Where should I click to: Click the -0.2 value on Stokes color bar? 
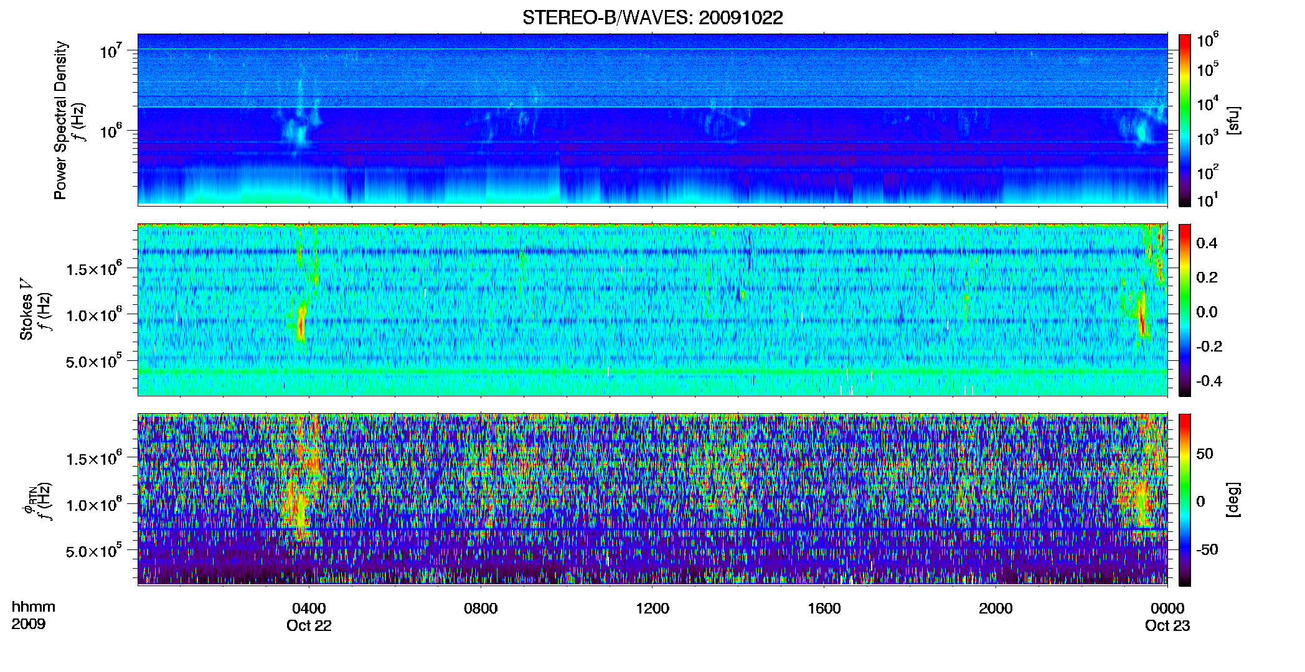(1208, 347)
